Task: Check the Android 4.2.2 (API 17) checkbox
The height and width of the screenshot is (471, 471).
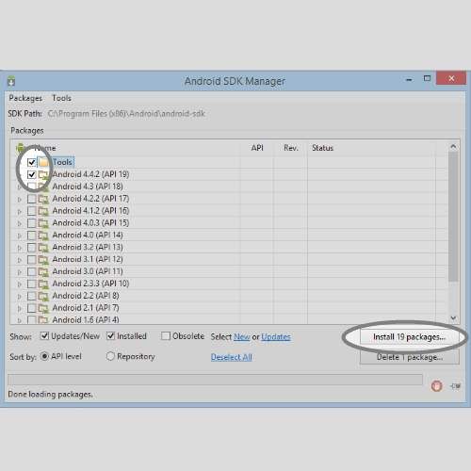Action: (32, 199)
